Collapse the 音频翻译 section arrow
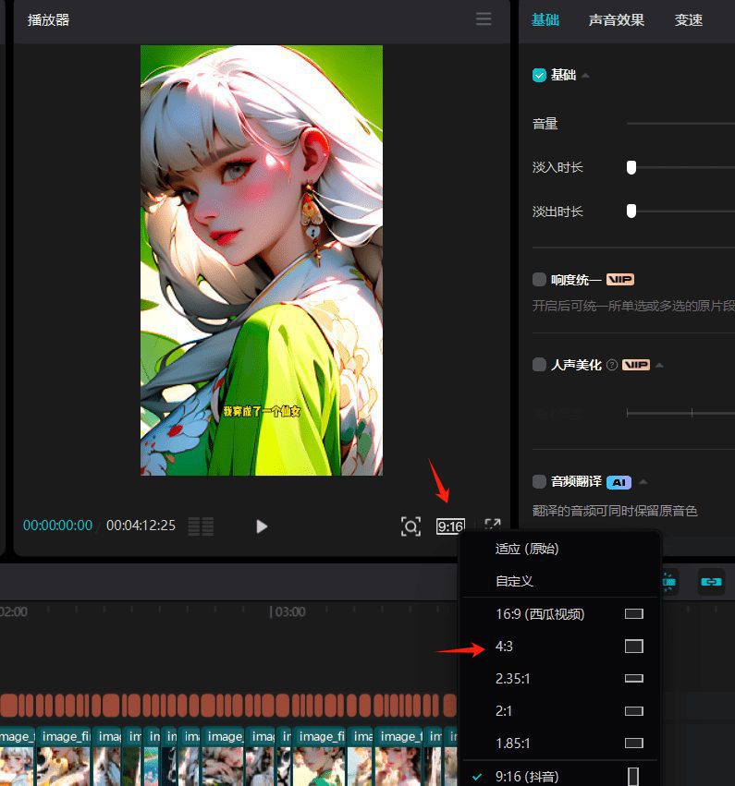This screenshot has width=735, height=786. click(x=643, y=482)
